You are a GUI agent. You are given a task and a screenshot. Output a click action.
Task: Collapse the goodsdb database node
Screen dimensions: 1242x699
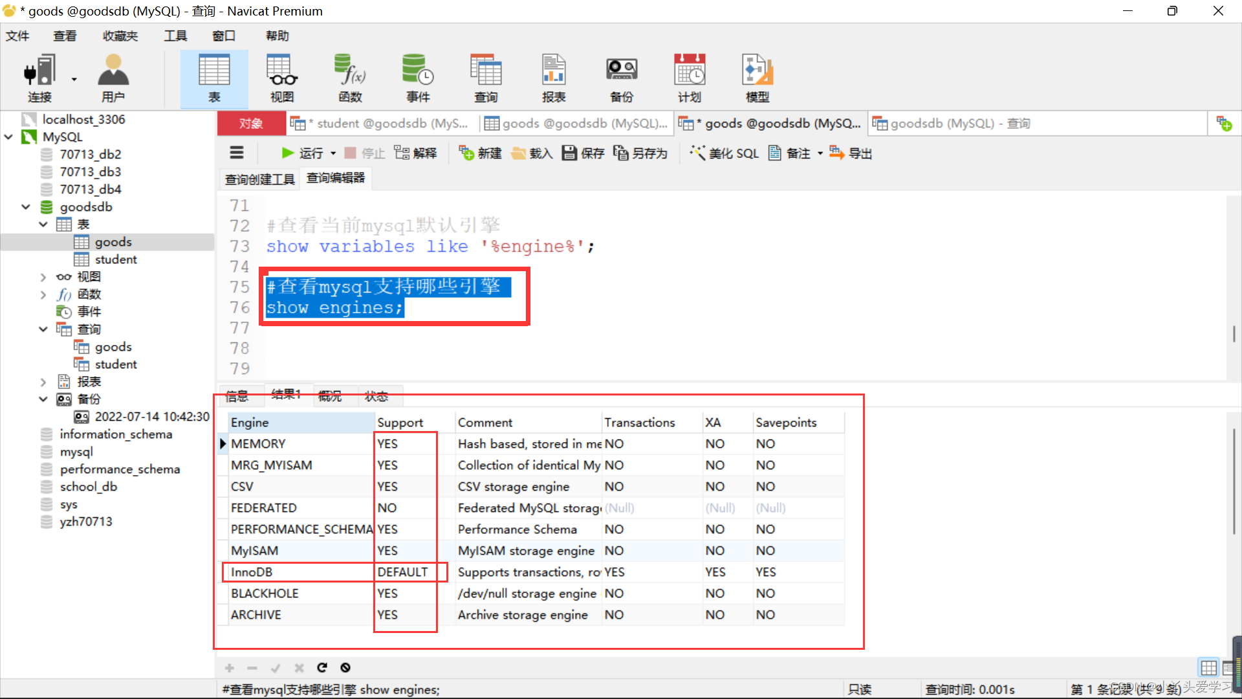coord(26,206)
